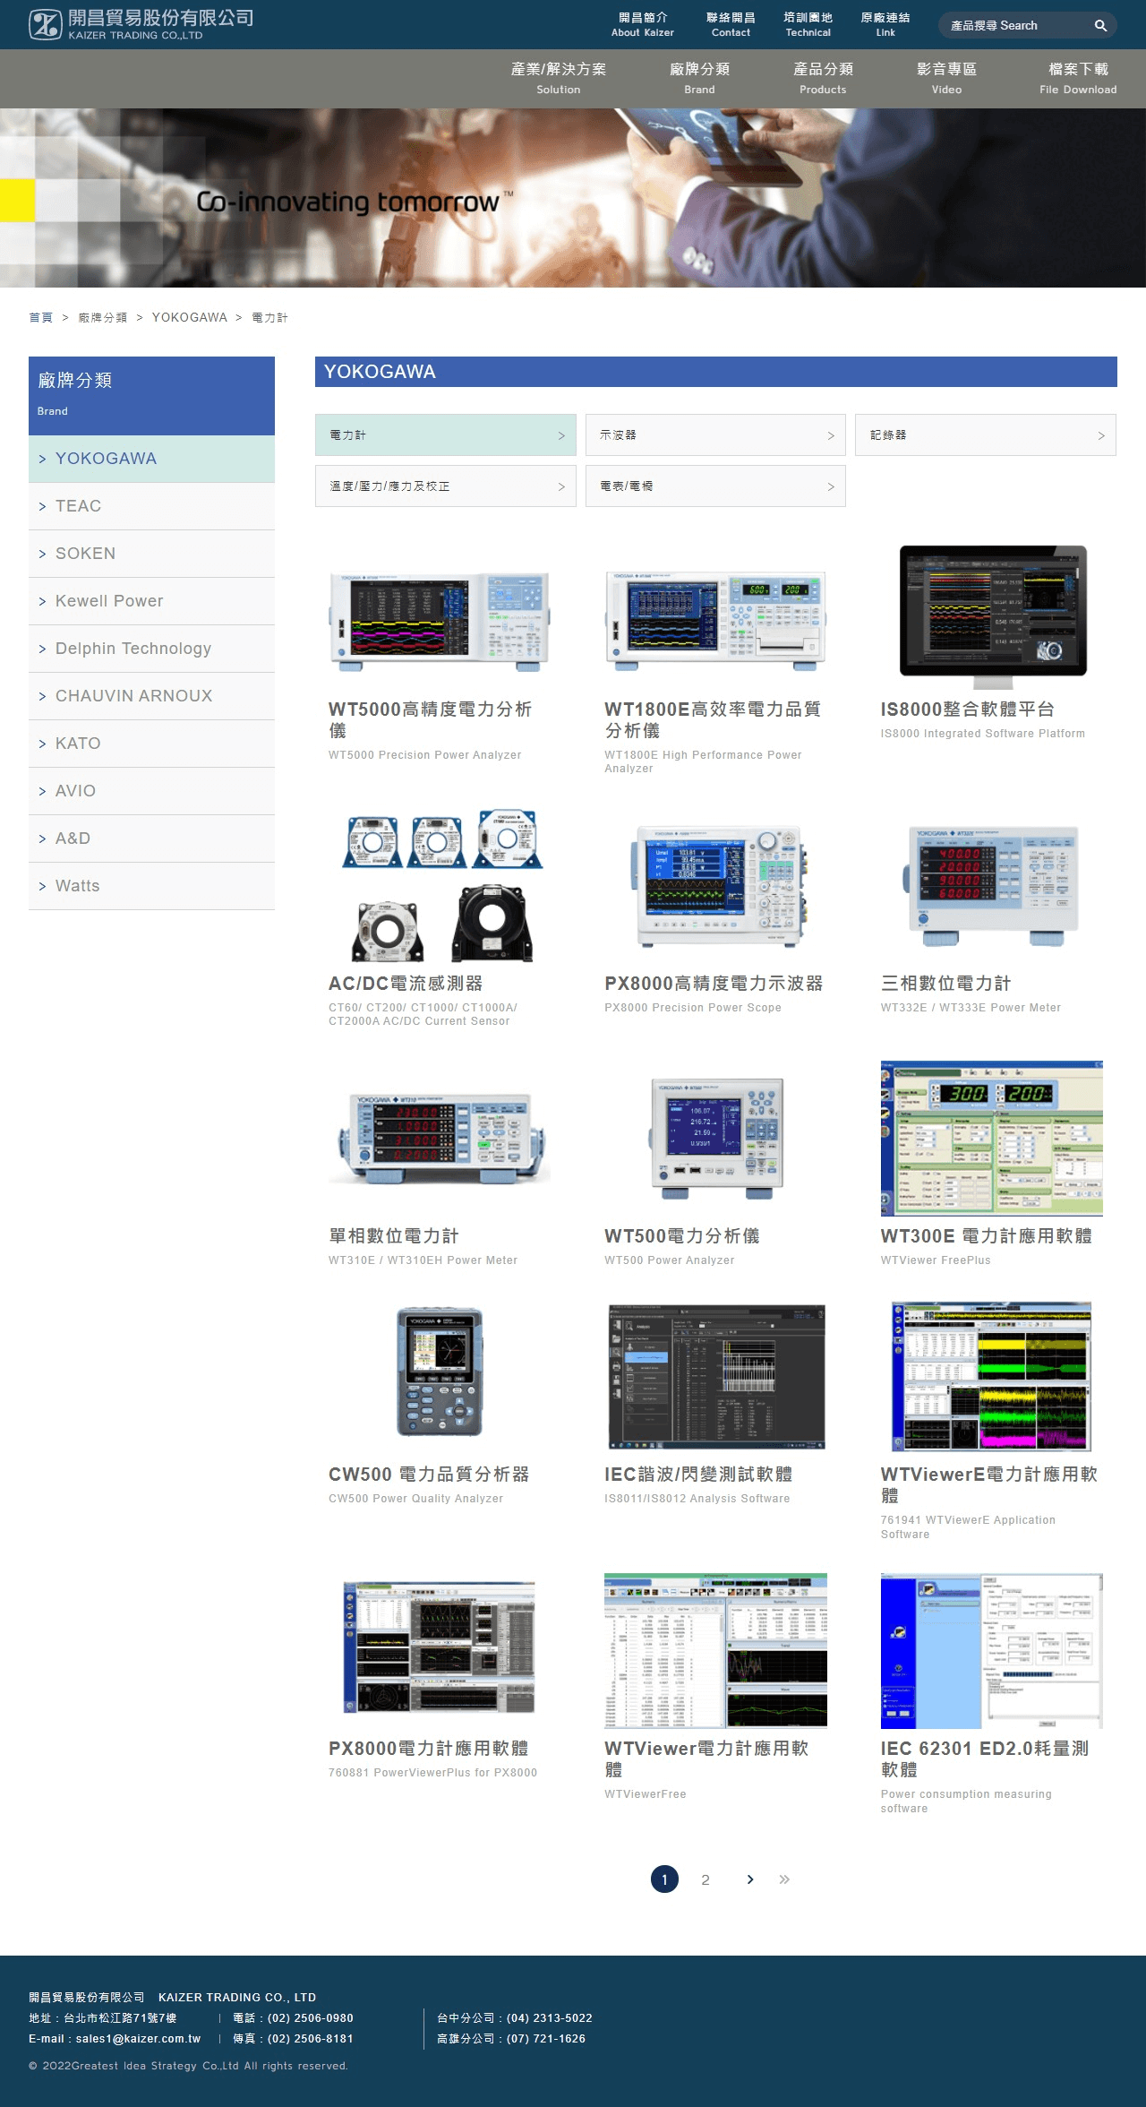Select Delphin Technology in the brand sidebar
Viewport: 1146px width, 2107px height.
[151, 649]
